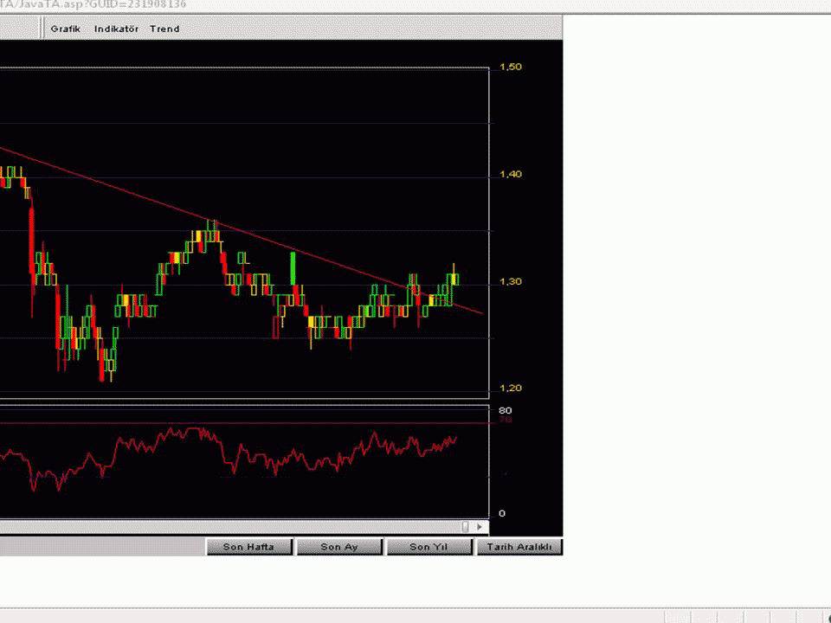The image size is (831, 623).
Task: Click the tall solid green candle
Action: [293, 268]
